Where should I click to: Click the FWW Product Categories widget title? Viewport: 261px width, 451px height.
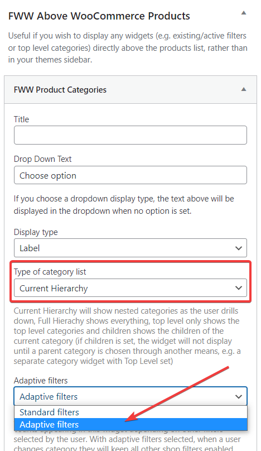coord(60,90)
